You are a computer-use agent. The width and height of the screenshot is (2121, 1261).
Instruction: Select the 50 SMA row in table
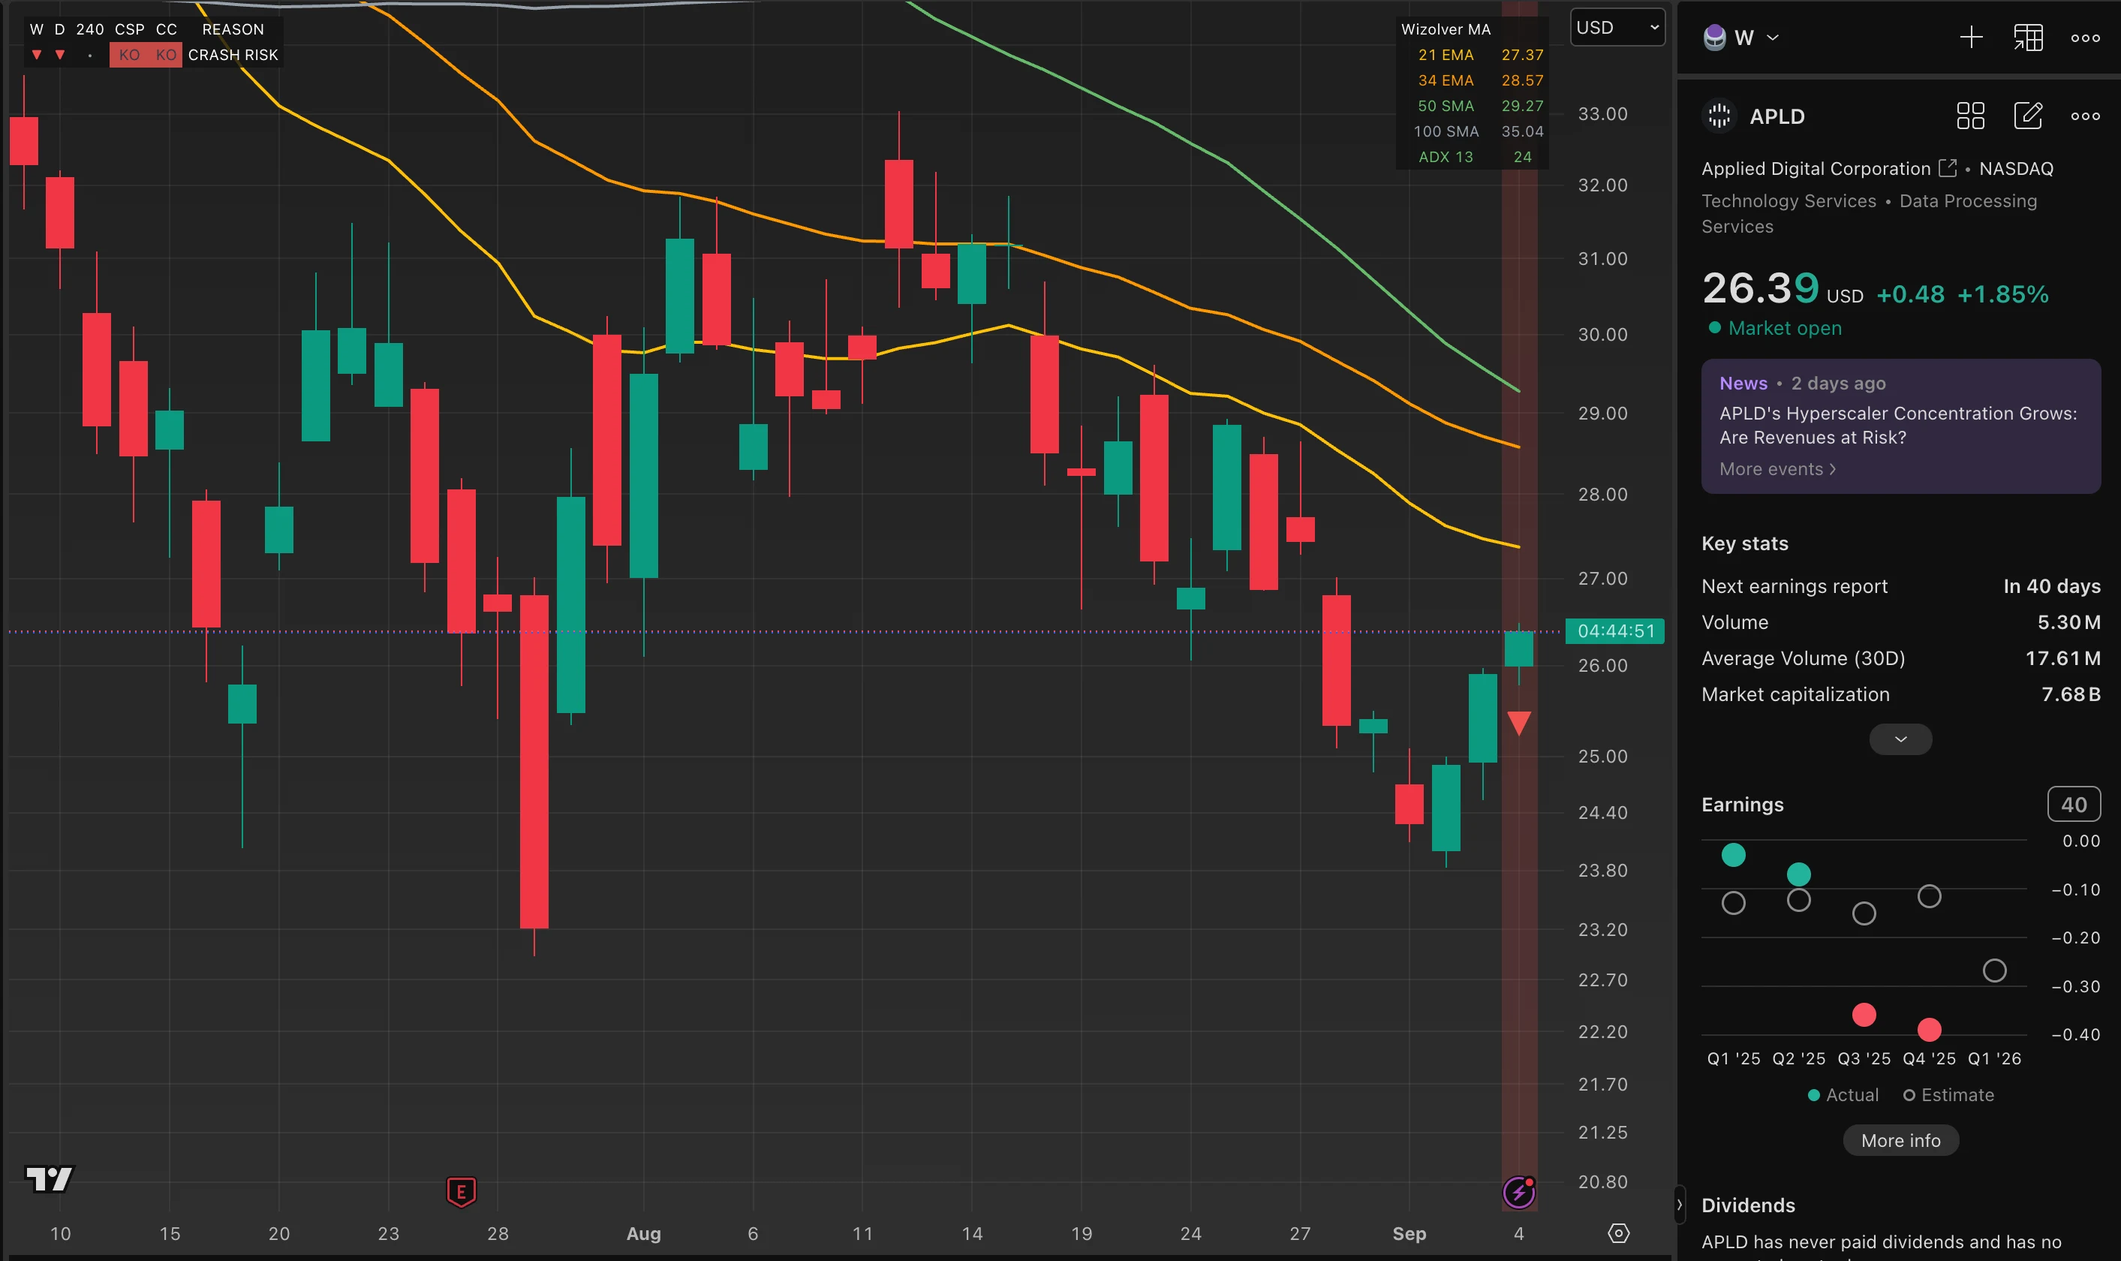[1472, 105]
